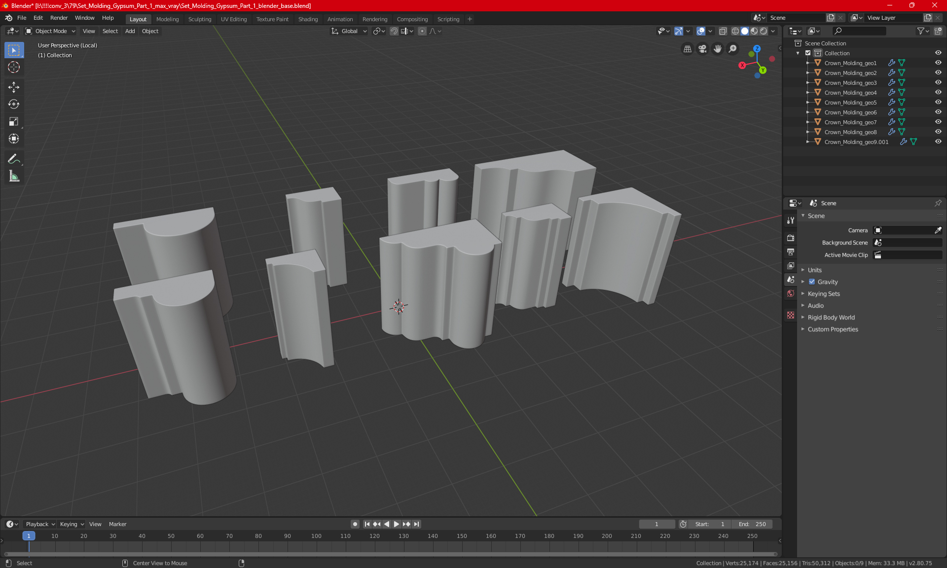Disable the Gravity checkbox
This screenshot has width=947, height=568.
point(812,282)
